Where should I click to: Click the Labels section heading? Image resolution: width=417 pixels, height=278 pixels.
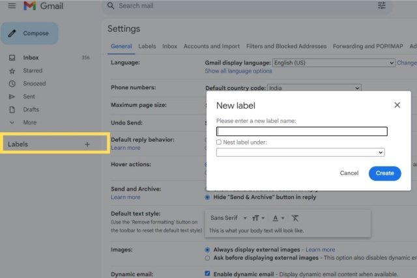(18, 145)
